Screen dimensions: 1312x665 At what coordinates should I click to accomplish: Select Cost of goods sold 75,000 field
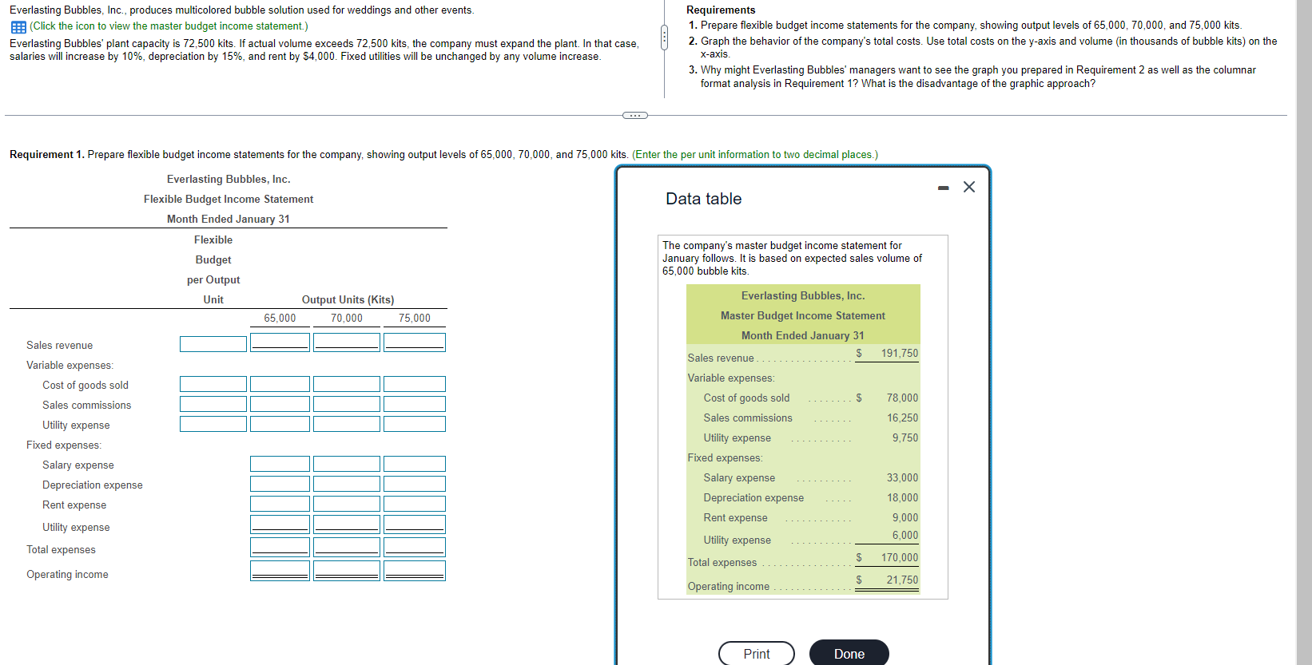click(x=415, y=384)
